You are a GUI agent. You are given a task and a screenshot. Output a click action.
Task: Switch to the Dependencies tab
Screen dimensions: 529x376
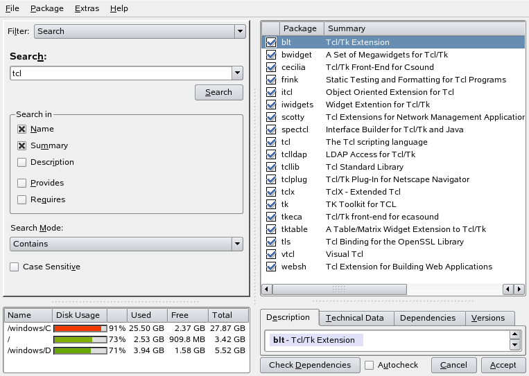tap(428, 318)
